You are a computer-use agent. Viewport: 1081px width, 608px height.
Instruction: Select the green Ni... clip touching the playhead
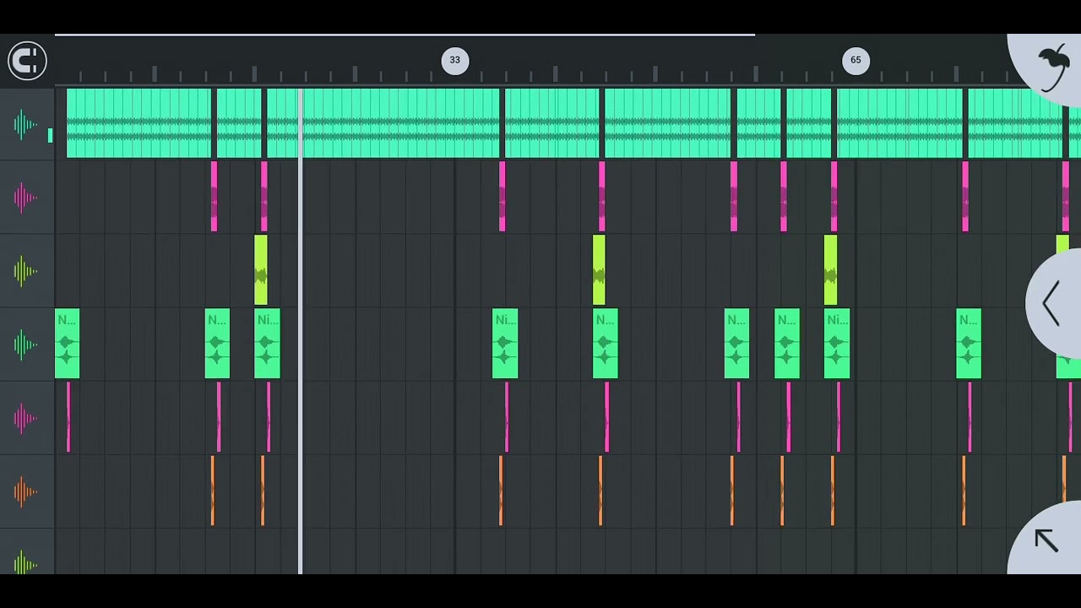[x=267, y=344]
